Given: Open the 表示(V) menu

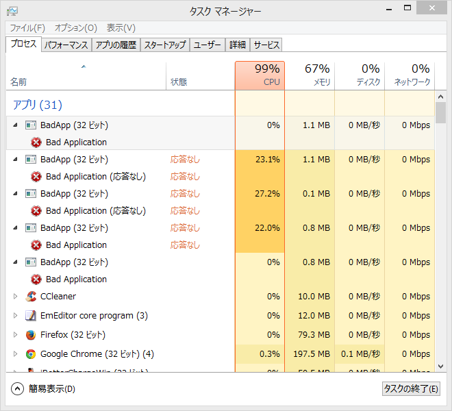Looking at the screenshot, I should click(x=121, y=28).
